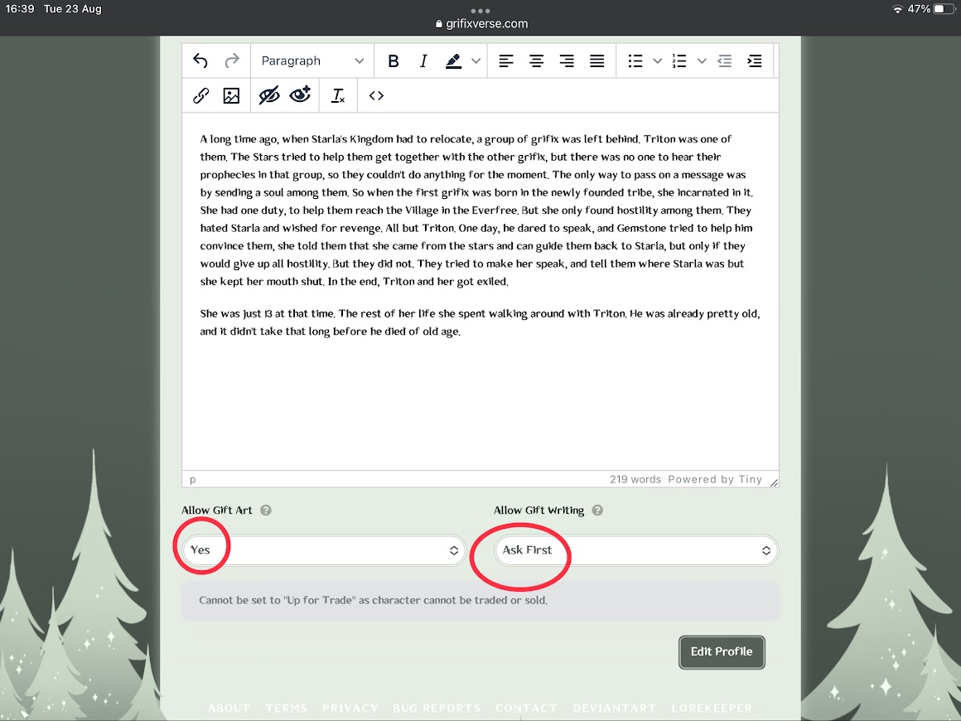Increase indent of the paragraph
Screen dimensions: 961x721
pyautogui.click(x=754, y=60)
